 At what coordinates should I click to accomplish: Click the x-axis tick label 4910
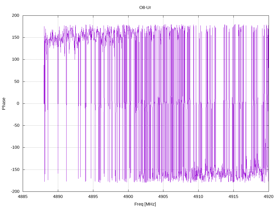coord(198,197)
